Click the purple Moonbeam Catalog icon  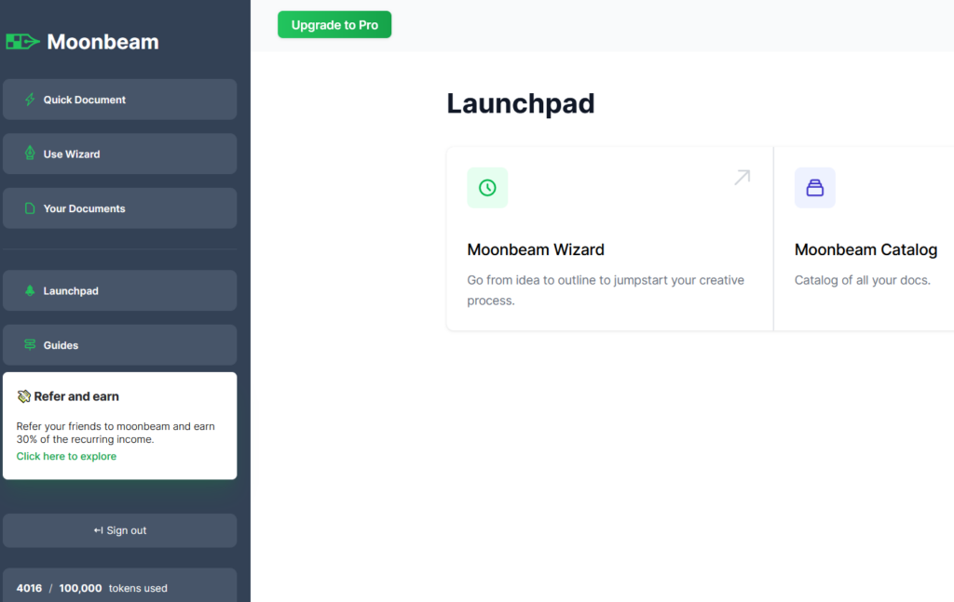tap(814, 188)
